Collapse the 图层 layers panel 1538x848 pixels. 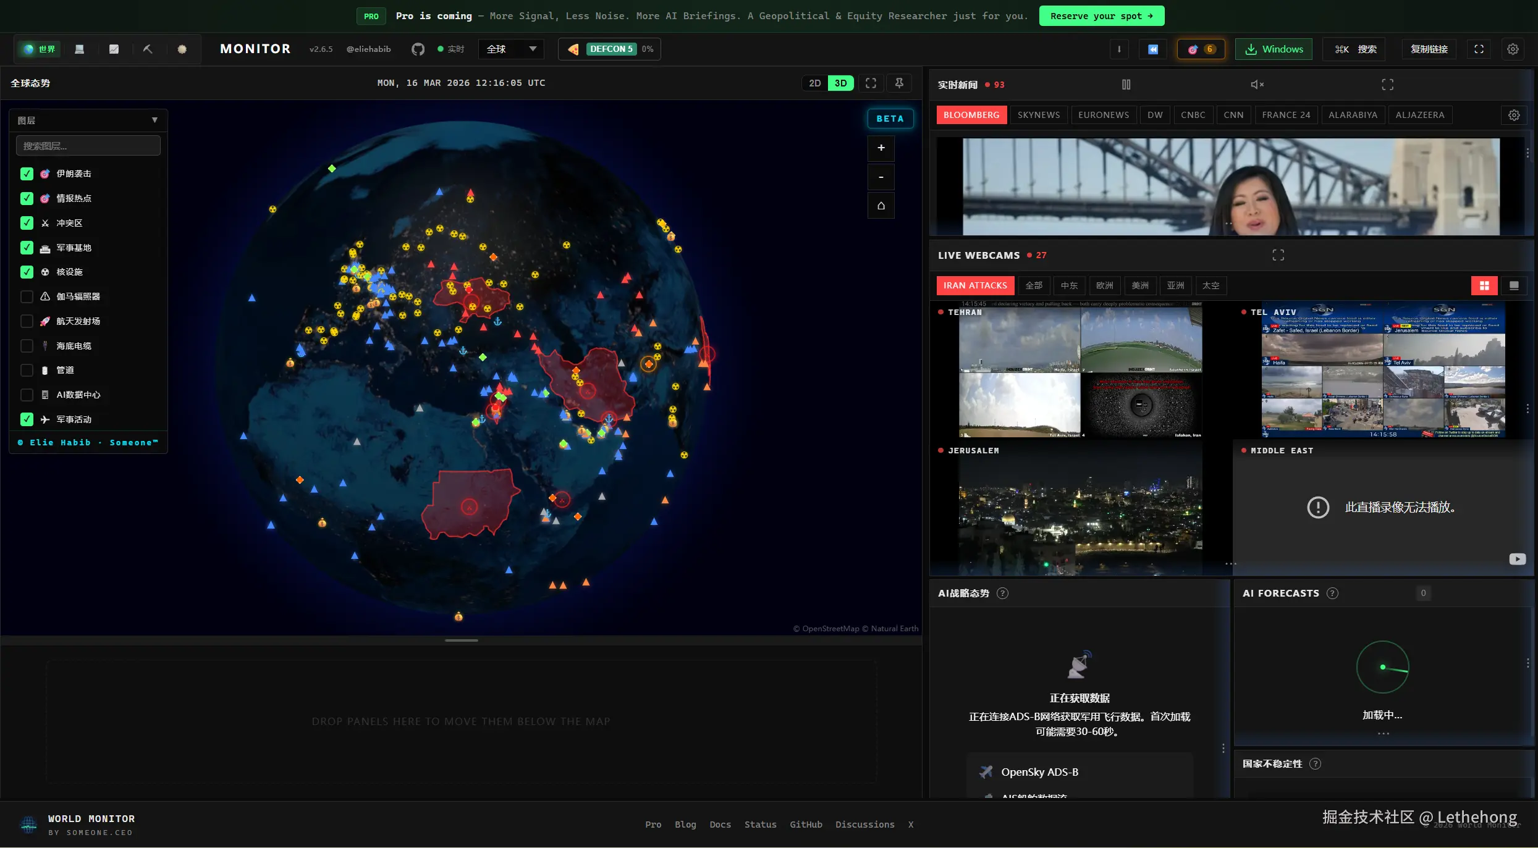click(154, 120)
